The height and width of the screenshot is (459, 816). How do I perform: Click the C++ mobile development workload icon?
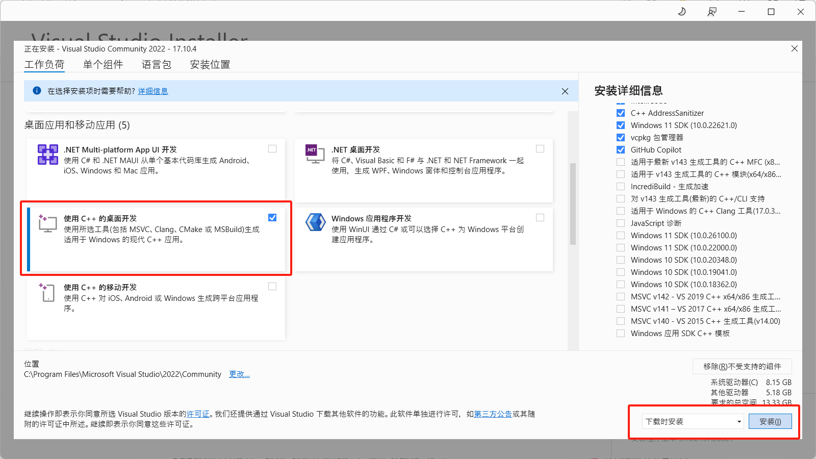pyautogui.click(x=47, y=292)
